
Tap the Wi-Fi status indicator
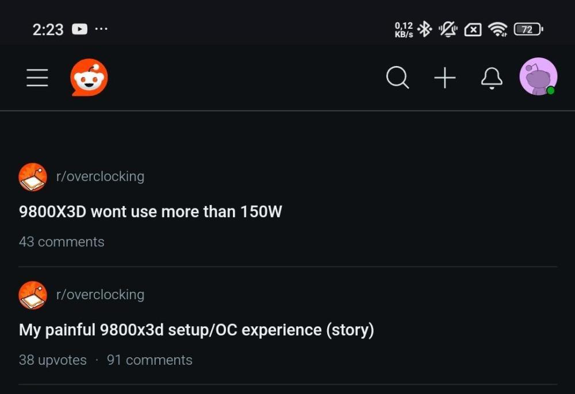point(499,29)
